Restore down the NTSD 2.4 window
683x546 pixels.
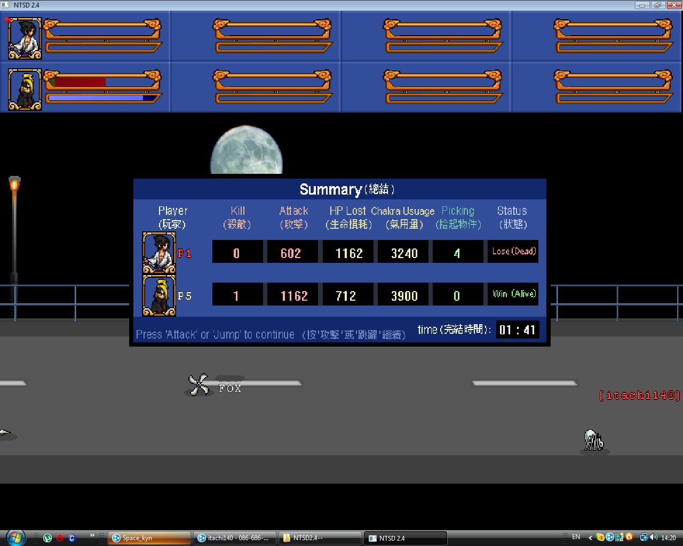click(657, 5)
